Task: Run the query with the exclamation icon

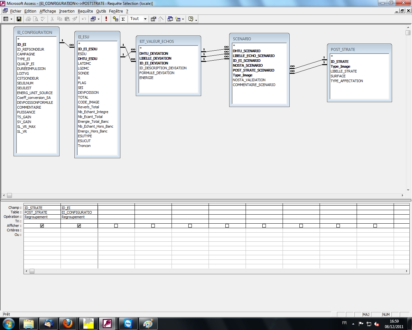Action: coord(106,19)
